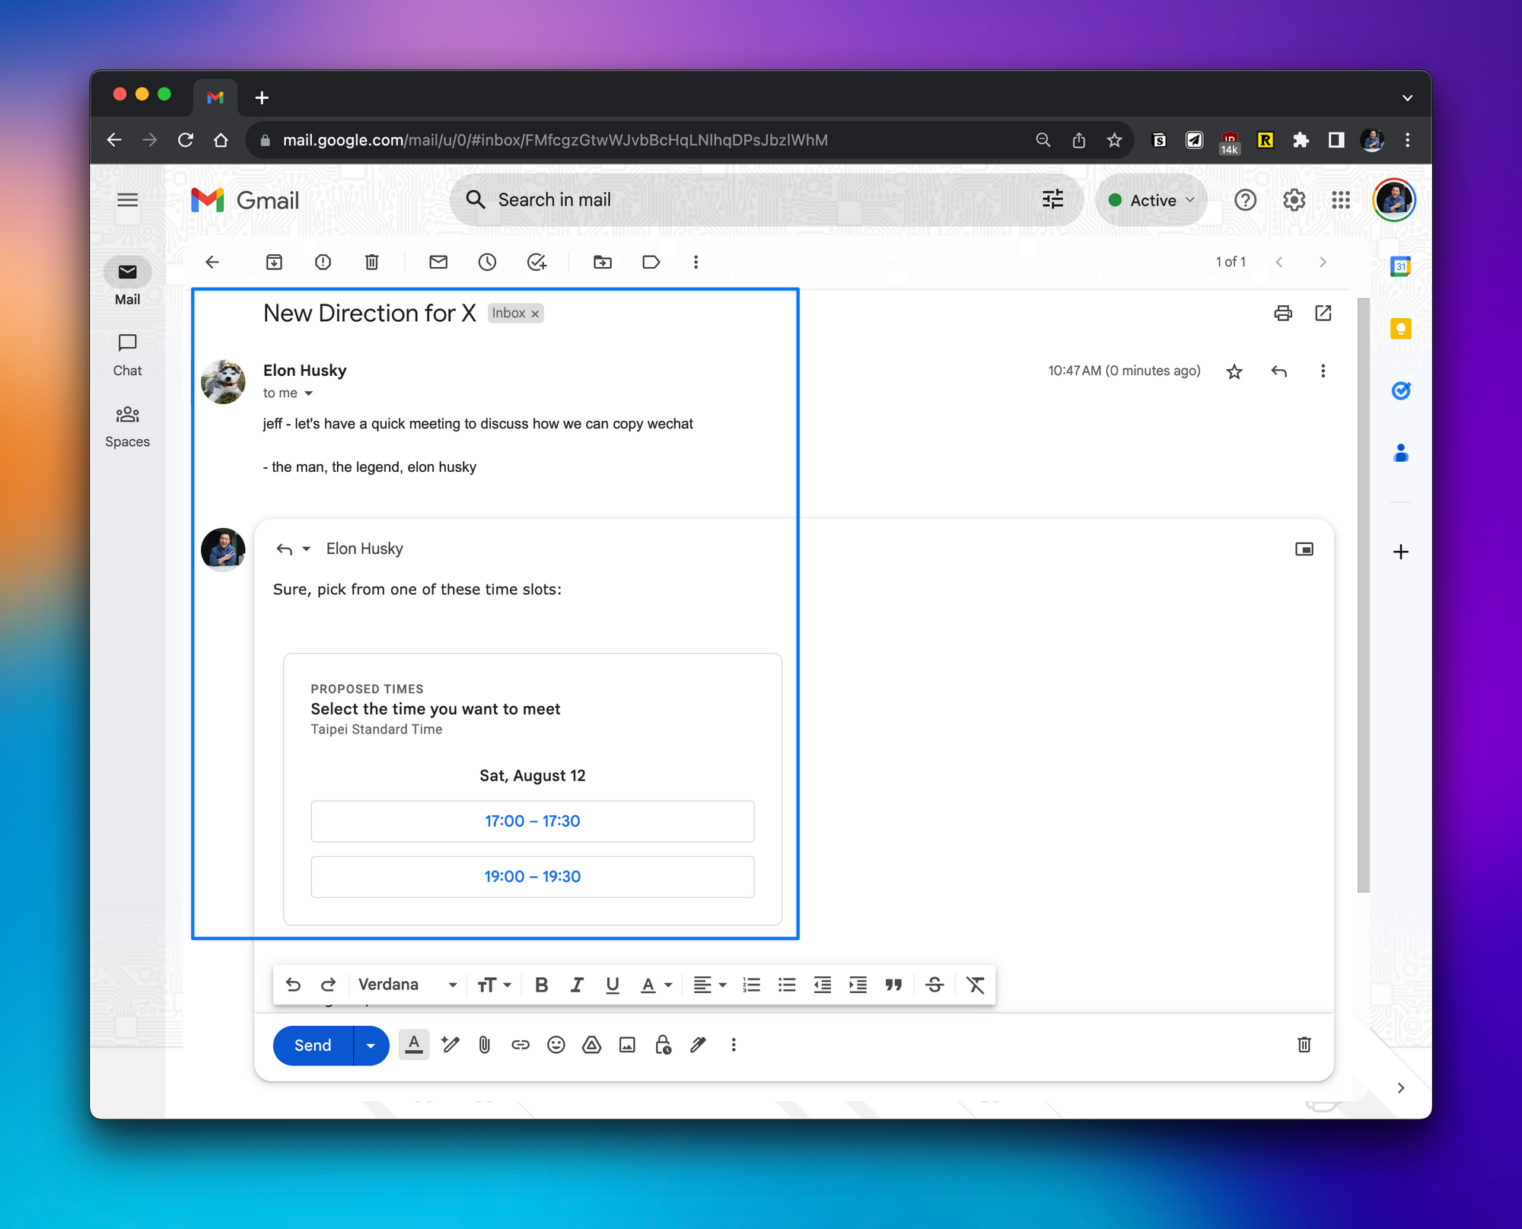Image resolution: width=1522 pixels, height=1229 pixels.
Task: Pop out the reply composer
Action: coord(1304,549)
